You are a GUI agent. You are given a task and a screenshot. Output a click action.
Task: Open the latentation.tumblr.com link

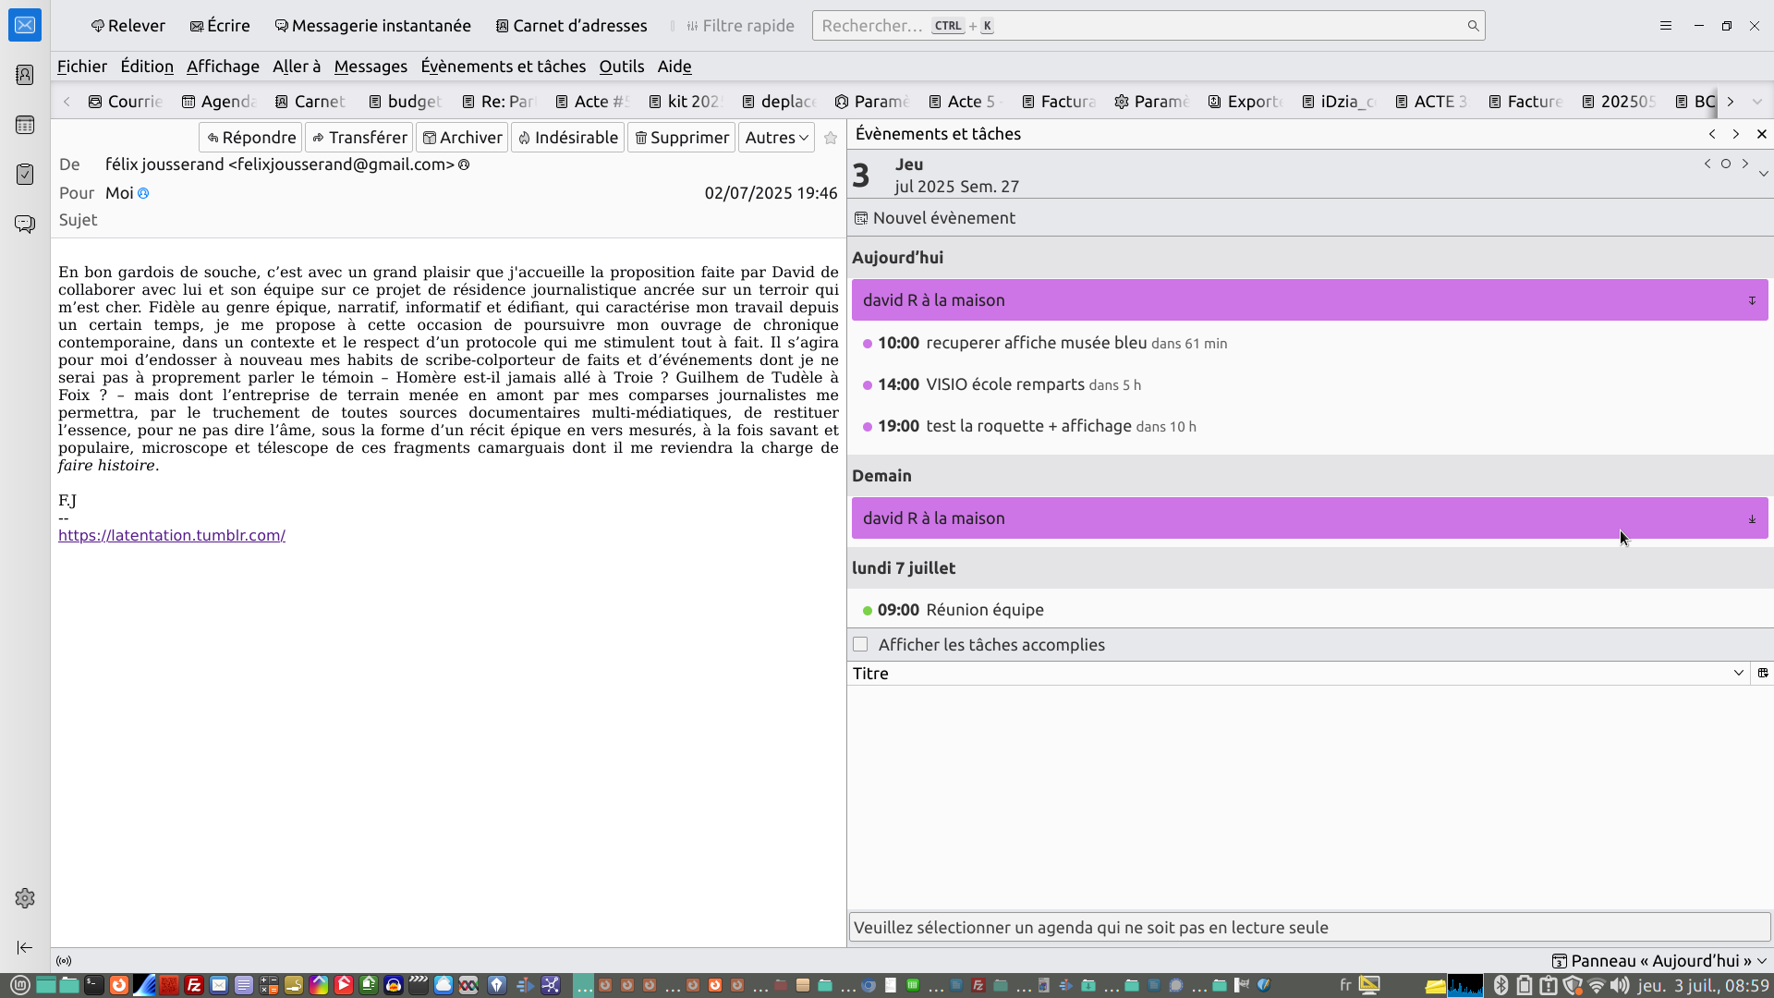pyautogui.click(x=172, y=536)
